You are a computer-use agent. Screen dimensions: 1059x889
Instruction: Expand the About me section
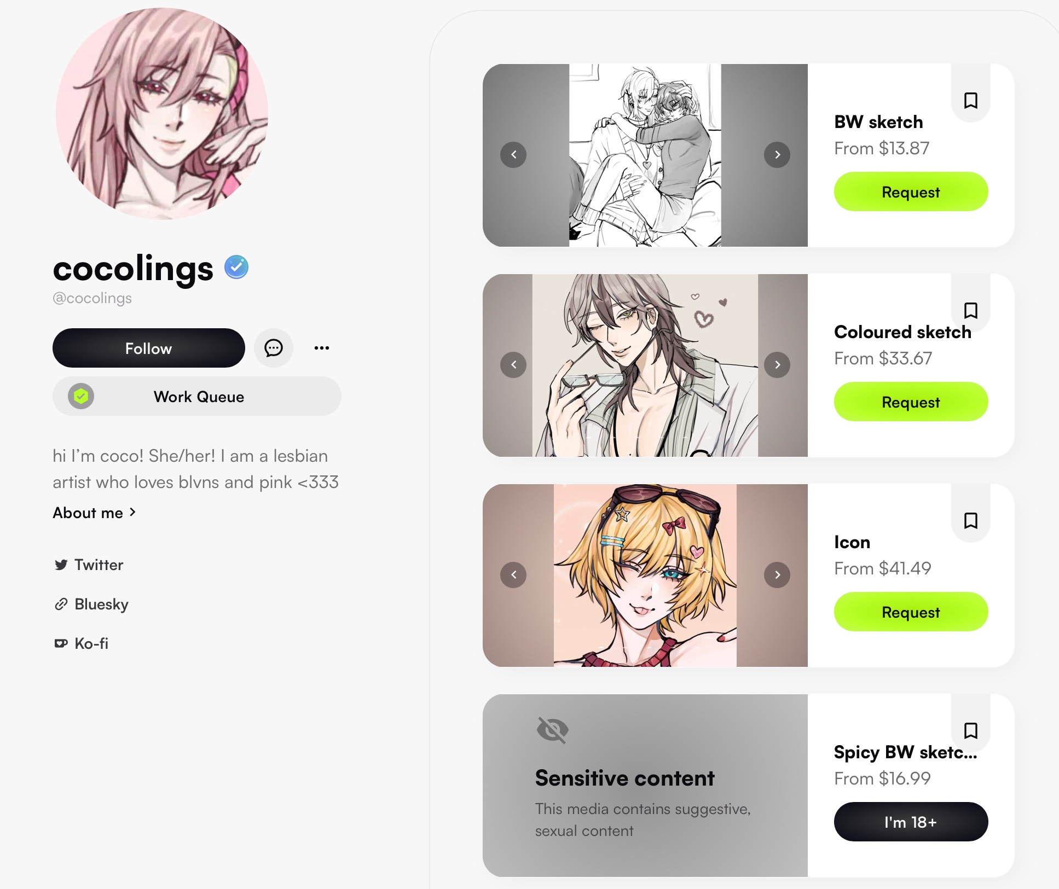point(94,513)
